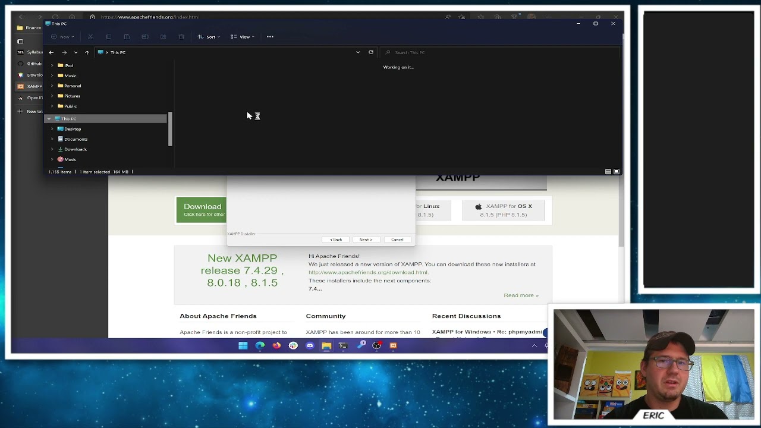The height and width of the screenshot is (428, 761).
Task: Show hidden system tray icons
Action: (x=534, y=345)
